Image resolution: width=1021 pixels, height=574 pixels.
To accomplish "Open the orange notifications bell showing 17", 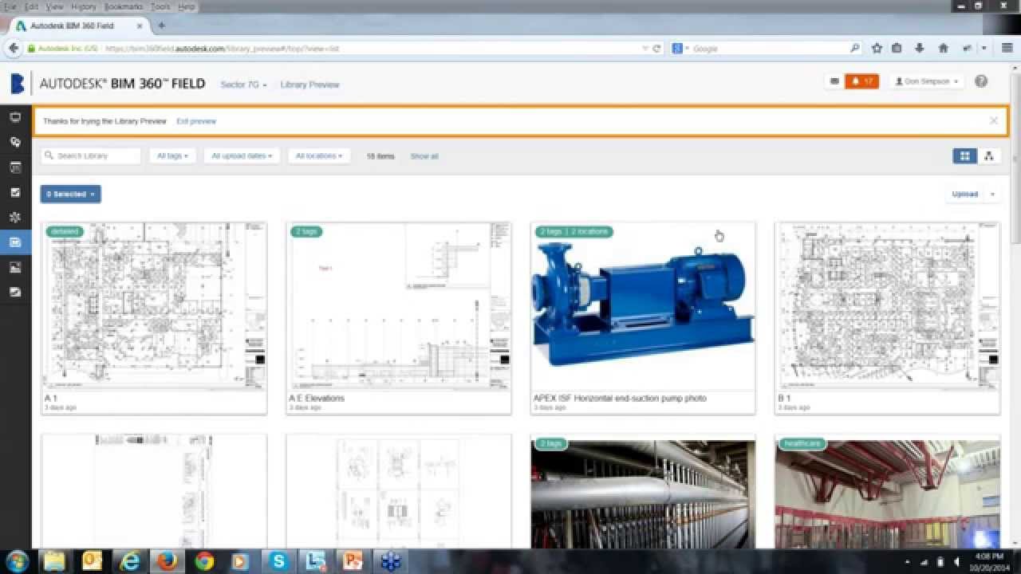I will click(862, 81).
